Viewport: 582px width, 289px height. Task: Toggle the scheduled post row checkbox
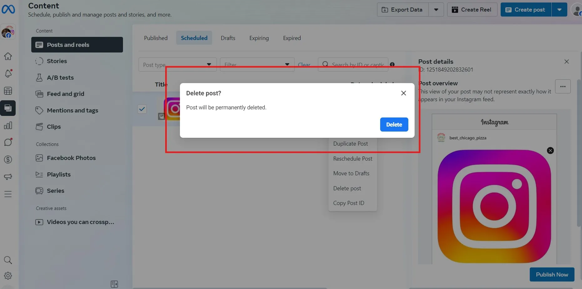click(x=142, y=109)
